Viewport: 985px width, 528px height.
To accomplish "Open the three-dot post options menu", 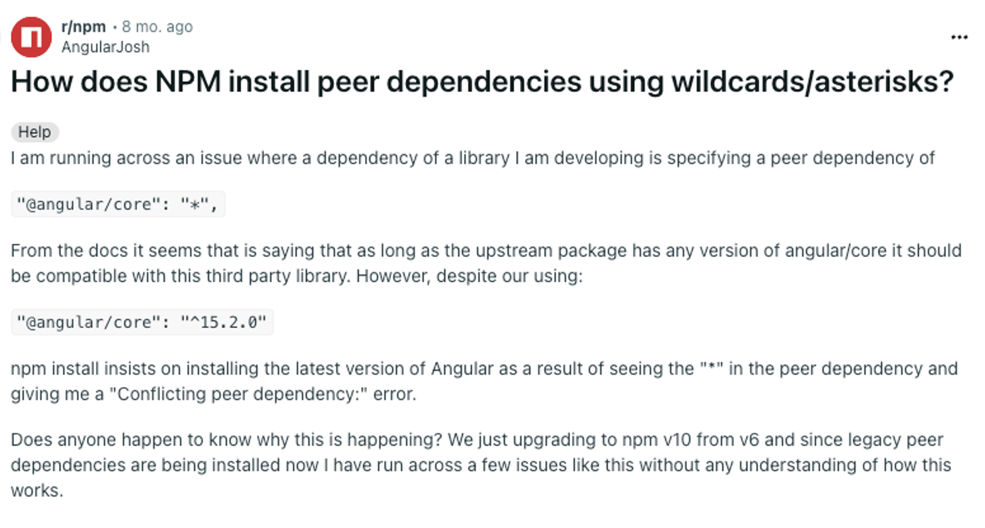I will click(x=959, y=37).
